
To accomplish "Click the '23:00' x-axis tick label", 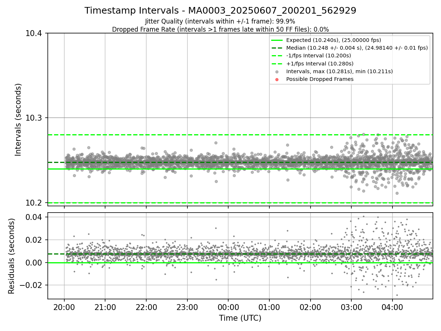I will pyautogui.click(x=187, y=307).
